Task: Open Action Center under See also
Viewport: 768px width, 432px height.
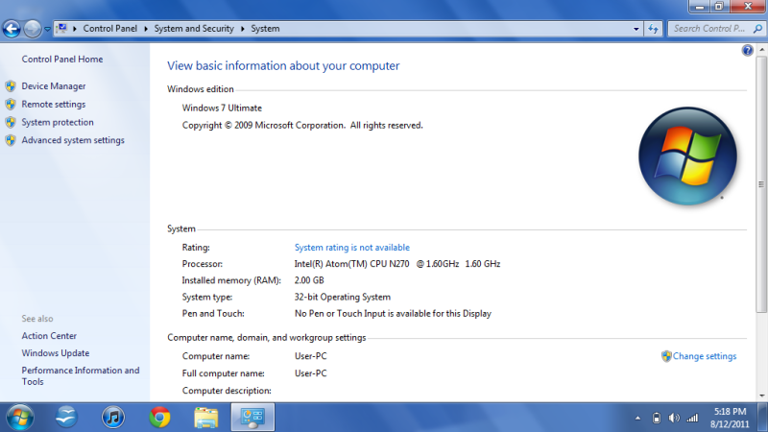Action: (x=49, y=336)
